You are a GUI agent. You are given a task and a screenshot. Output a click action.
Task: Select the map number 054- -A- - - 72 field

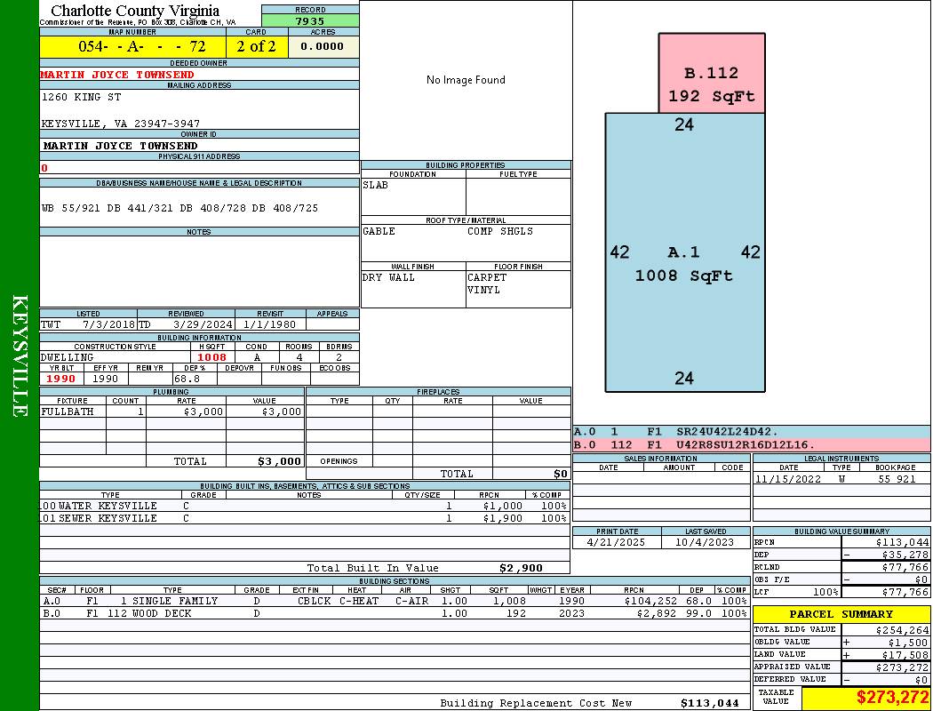(132, 46)
